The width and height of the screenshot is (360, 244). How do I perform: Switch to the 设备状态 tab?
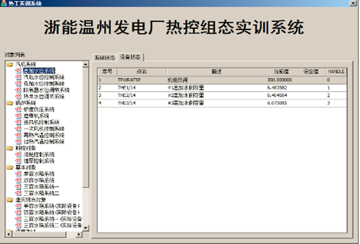click(x=131, y=57)
